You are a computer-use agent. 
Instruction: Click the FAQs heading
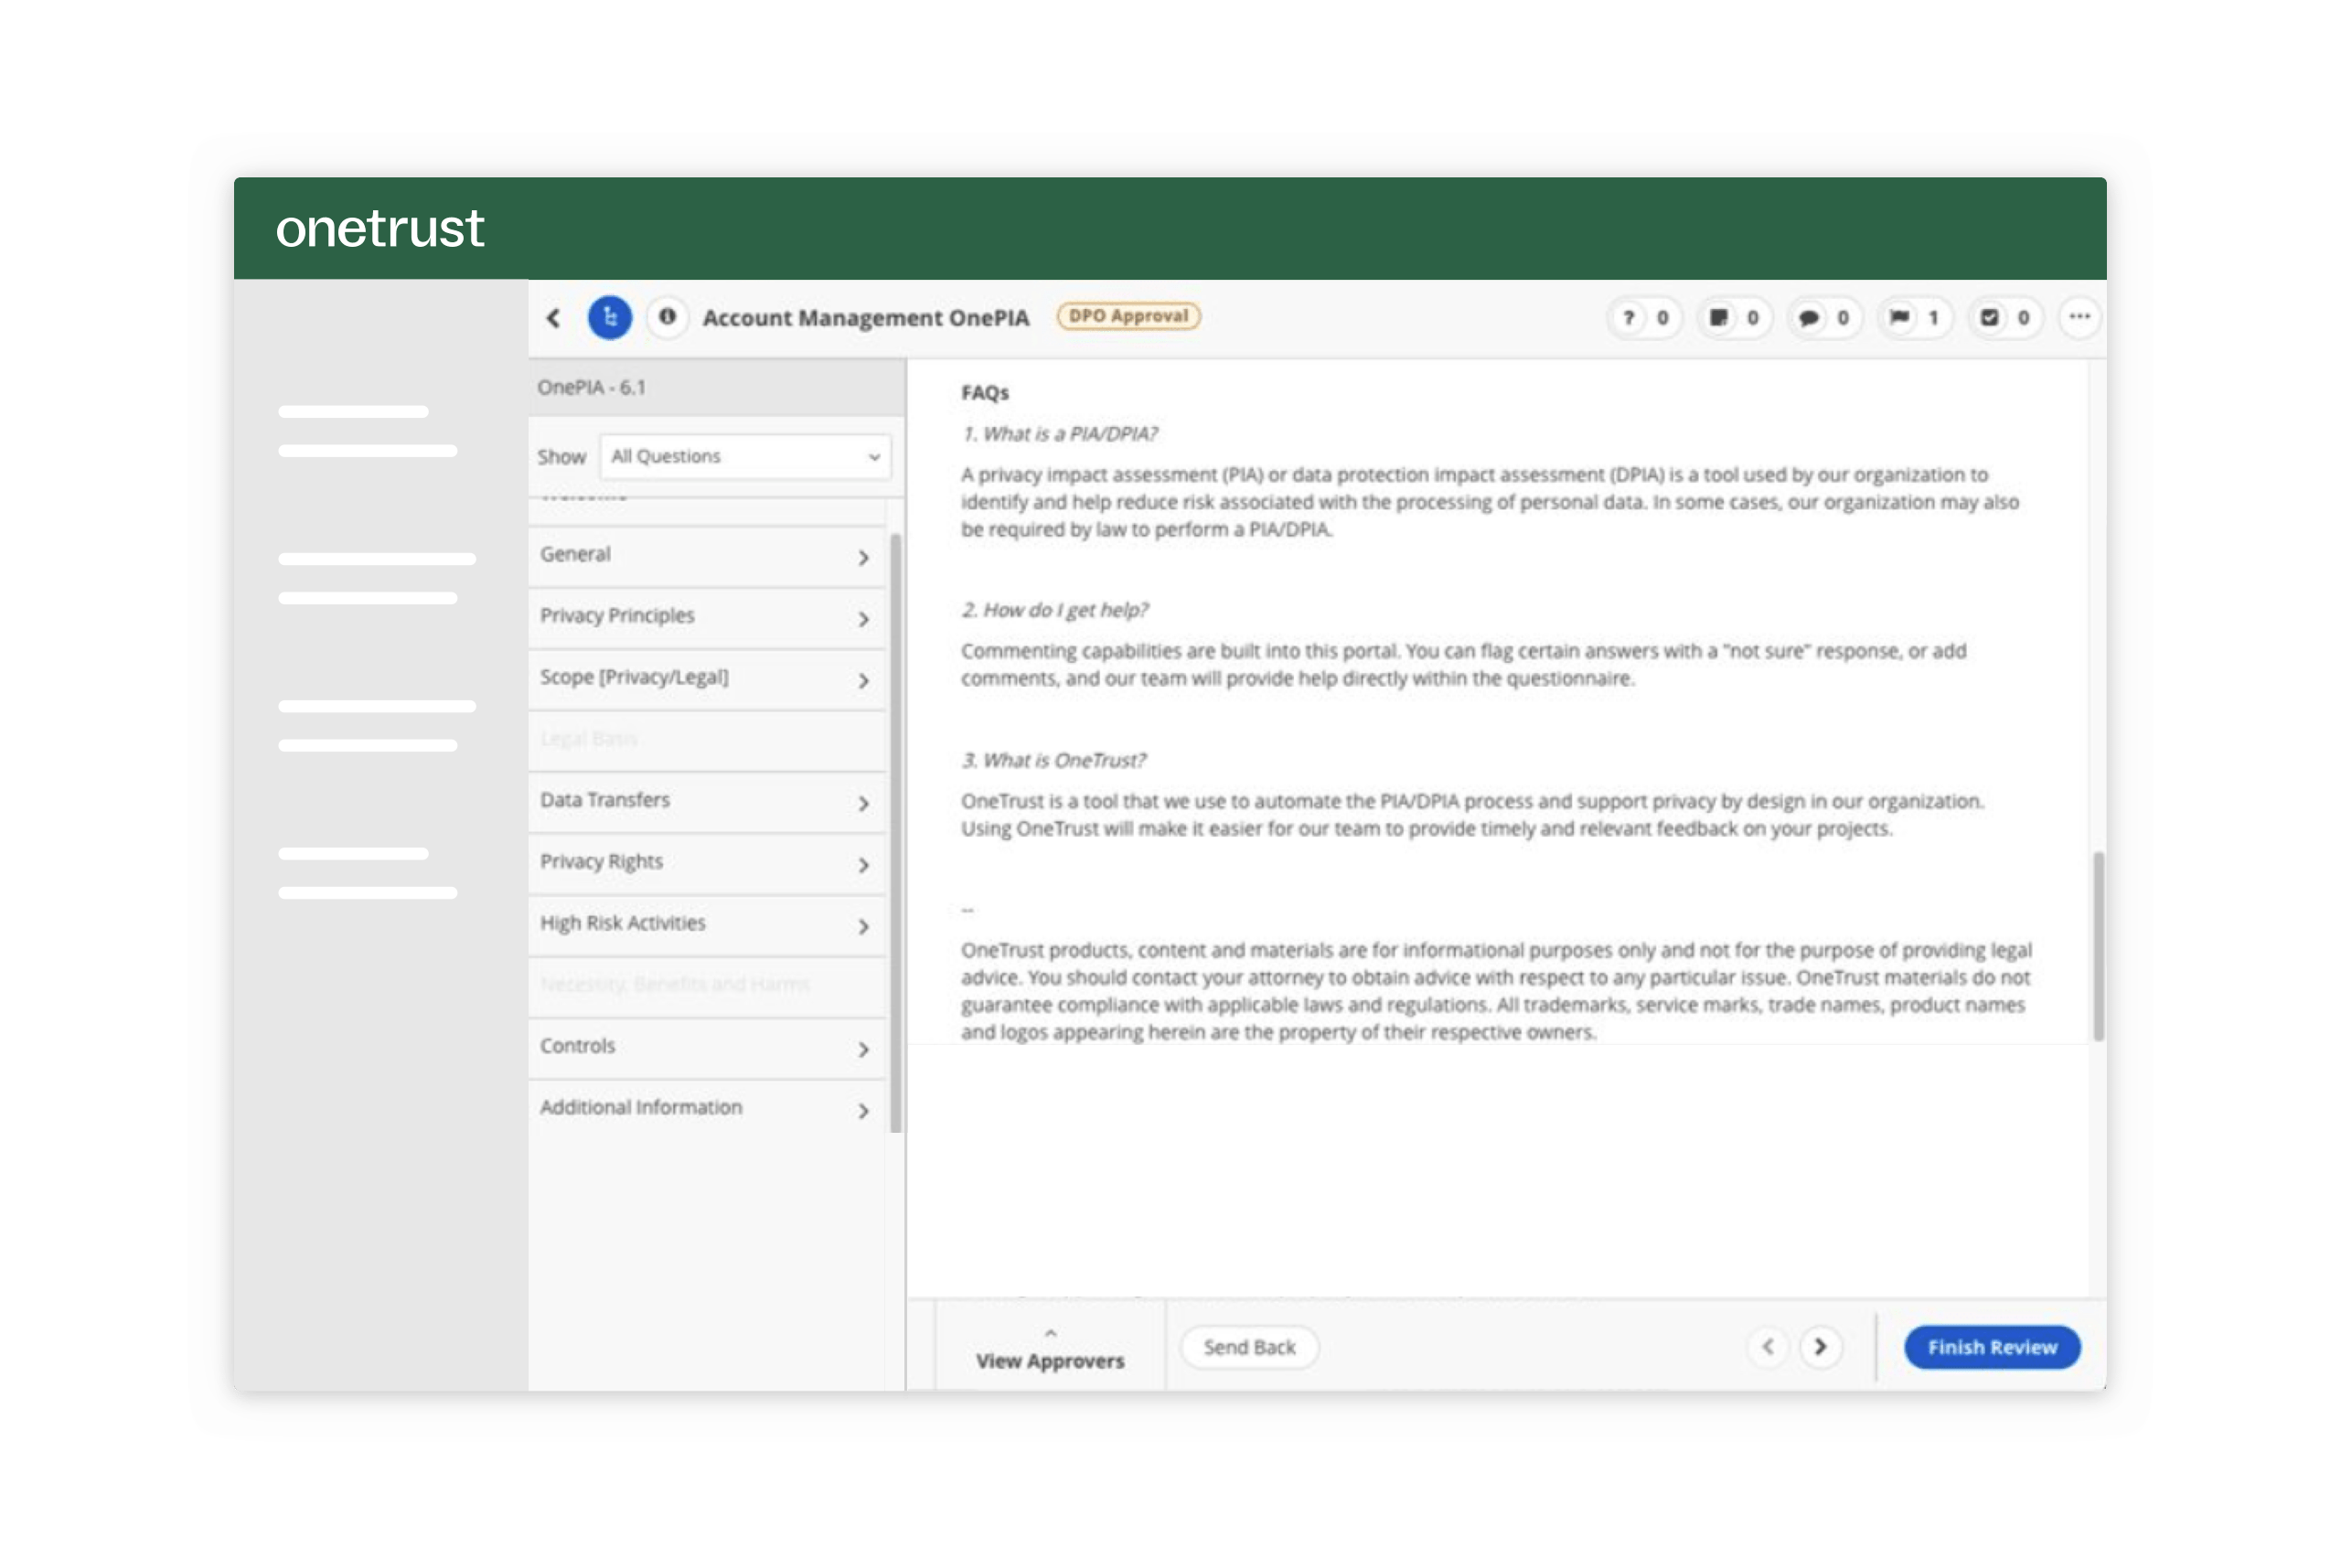[x=985, y=393]
